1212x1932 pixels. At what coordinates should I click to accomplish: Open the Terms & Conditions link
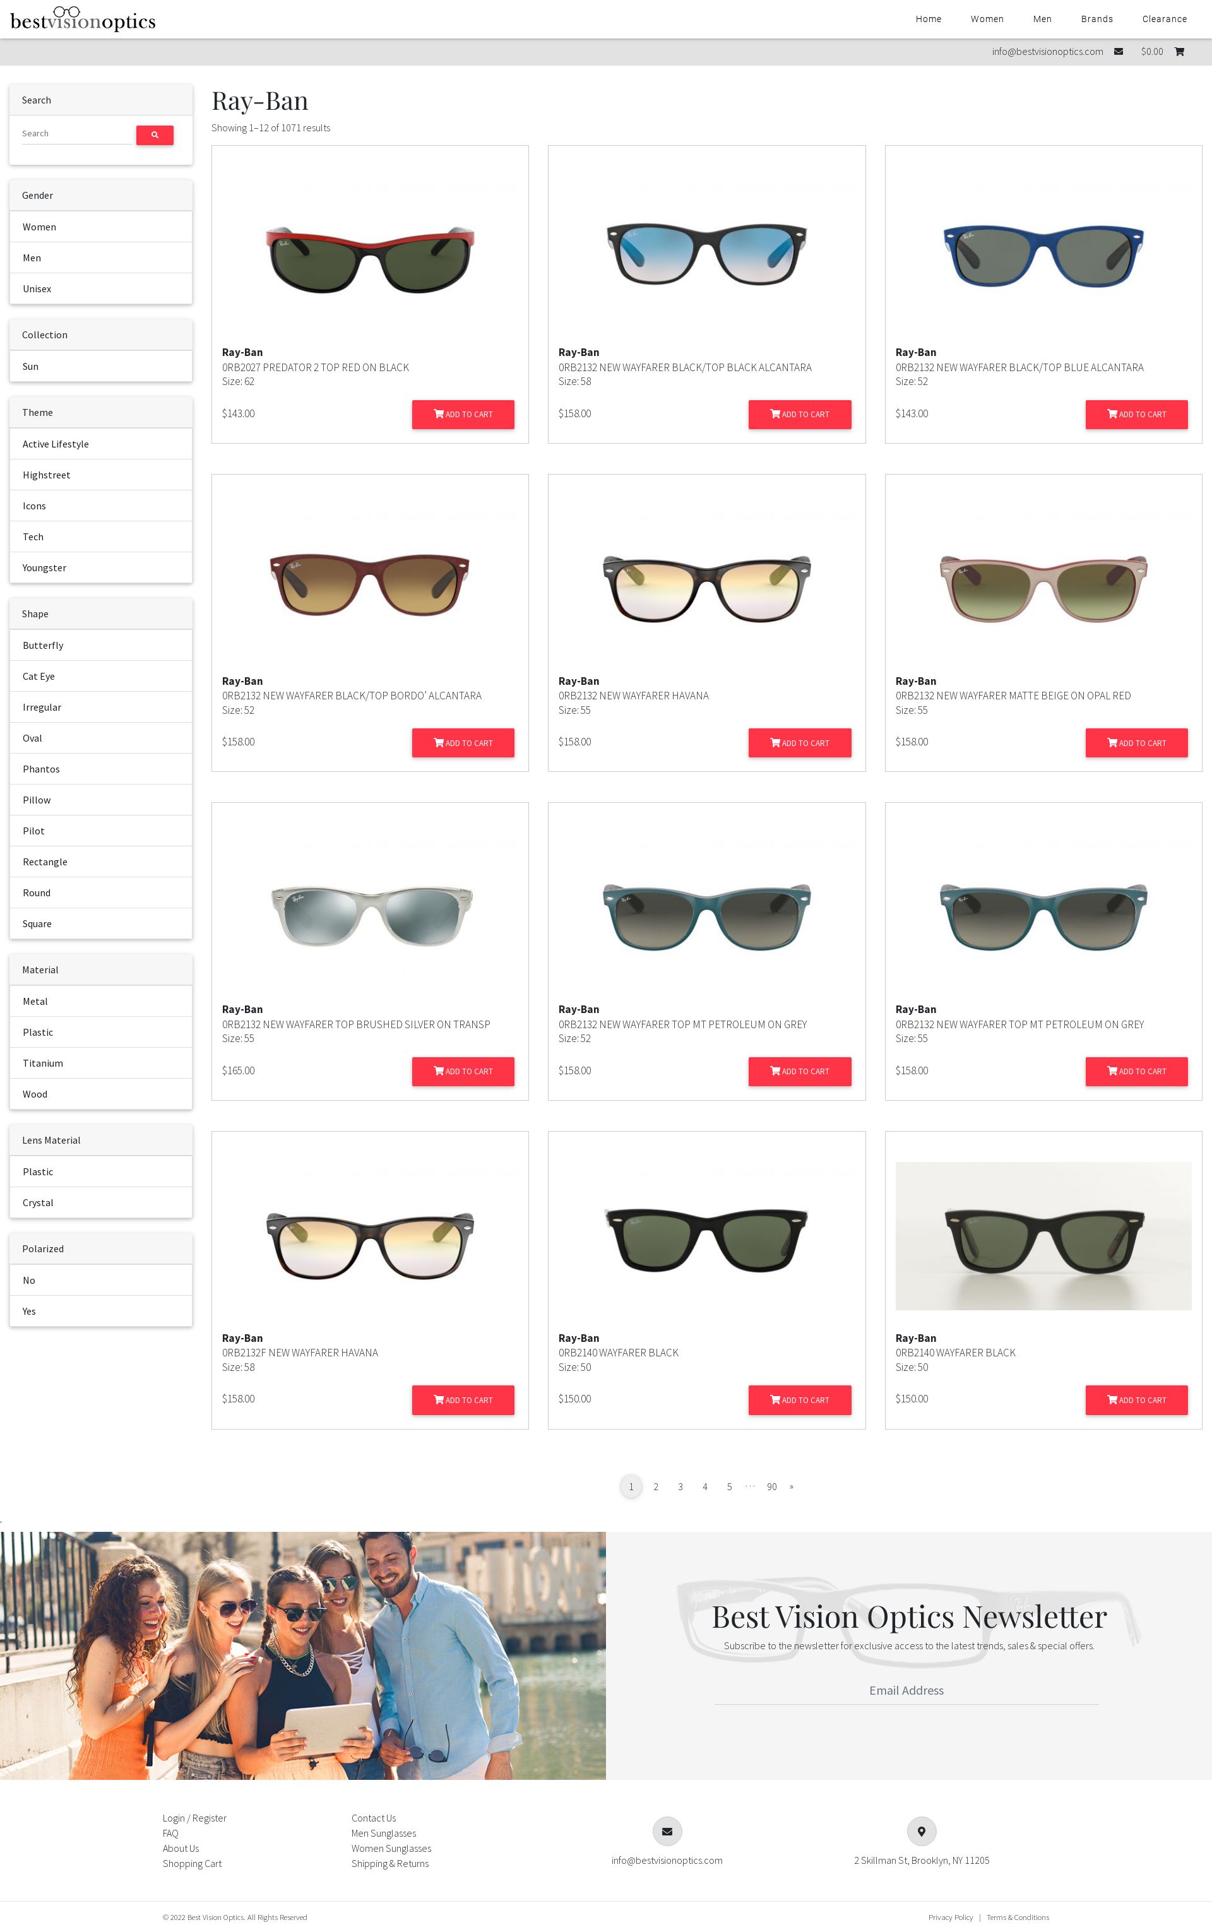[x=1018, y=1917]
